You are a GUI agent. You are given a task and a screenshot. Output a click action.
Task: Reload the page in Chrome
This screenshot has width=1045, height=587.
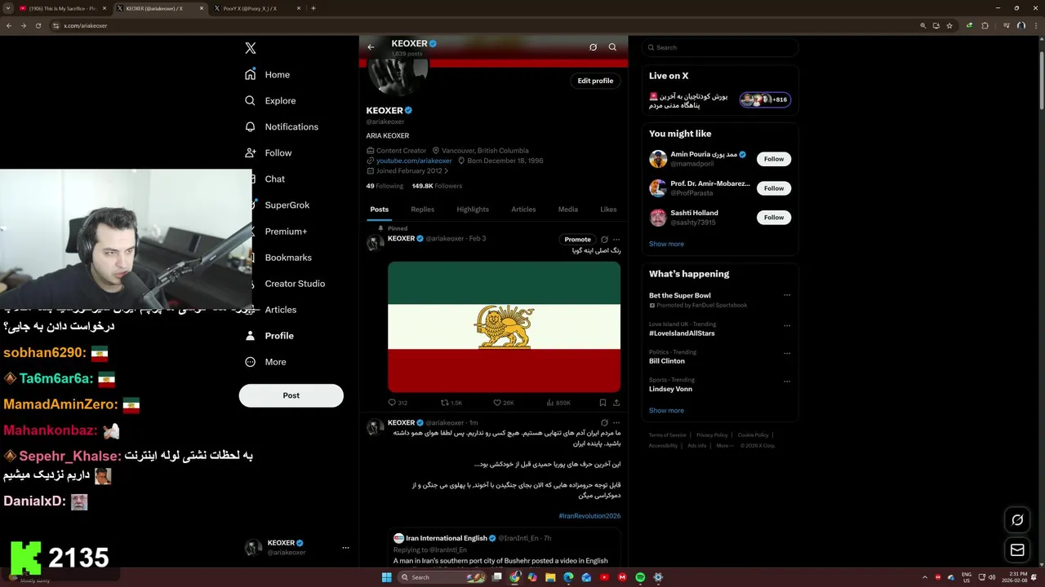click(x=37, y=25)
